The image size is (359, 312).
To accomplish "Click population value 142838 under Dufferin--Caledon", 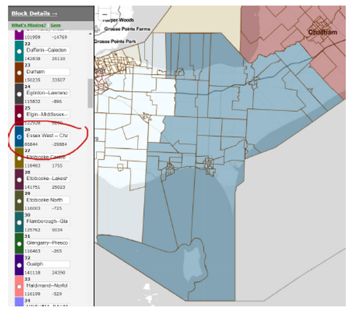I will point(32,58).
